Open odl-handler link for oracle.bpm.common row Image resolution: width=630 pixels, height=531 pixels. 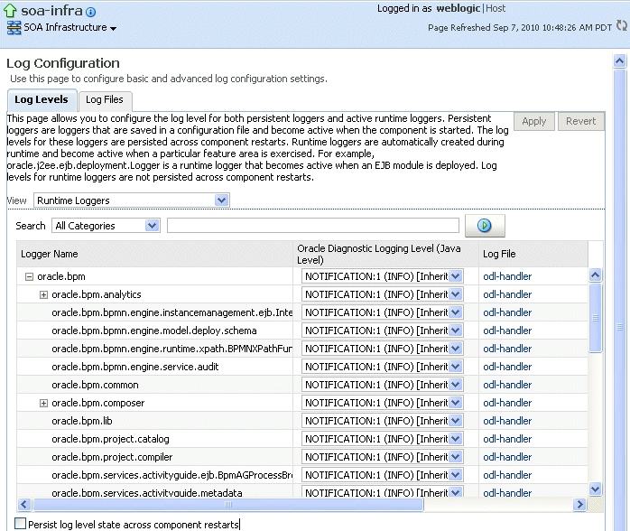coord(507,385)
